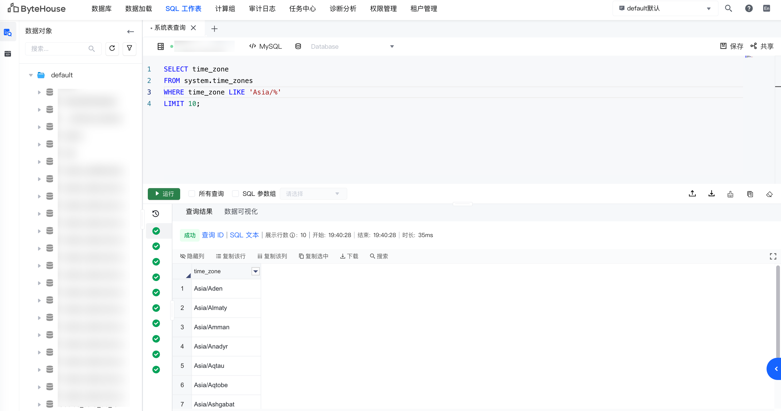
Task: Click the fullscreen results icon
Action: 773,256
